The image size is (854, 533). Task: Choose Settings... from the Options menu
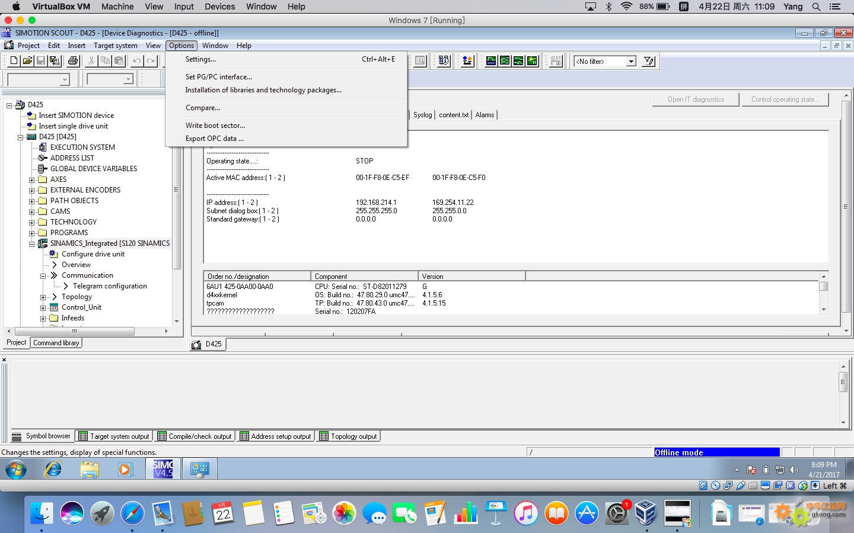pyautogui.click(x=286, y=59)
